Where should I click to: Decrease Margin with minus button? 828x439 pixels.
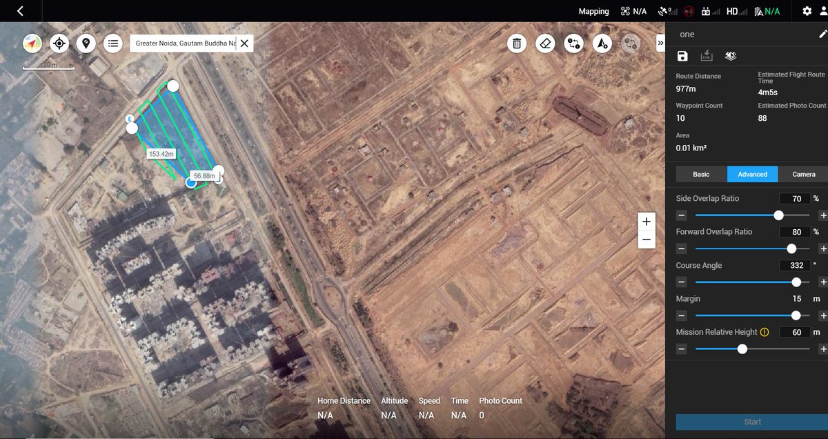[681, 315]
